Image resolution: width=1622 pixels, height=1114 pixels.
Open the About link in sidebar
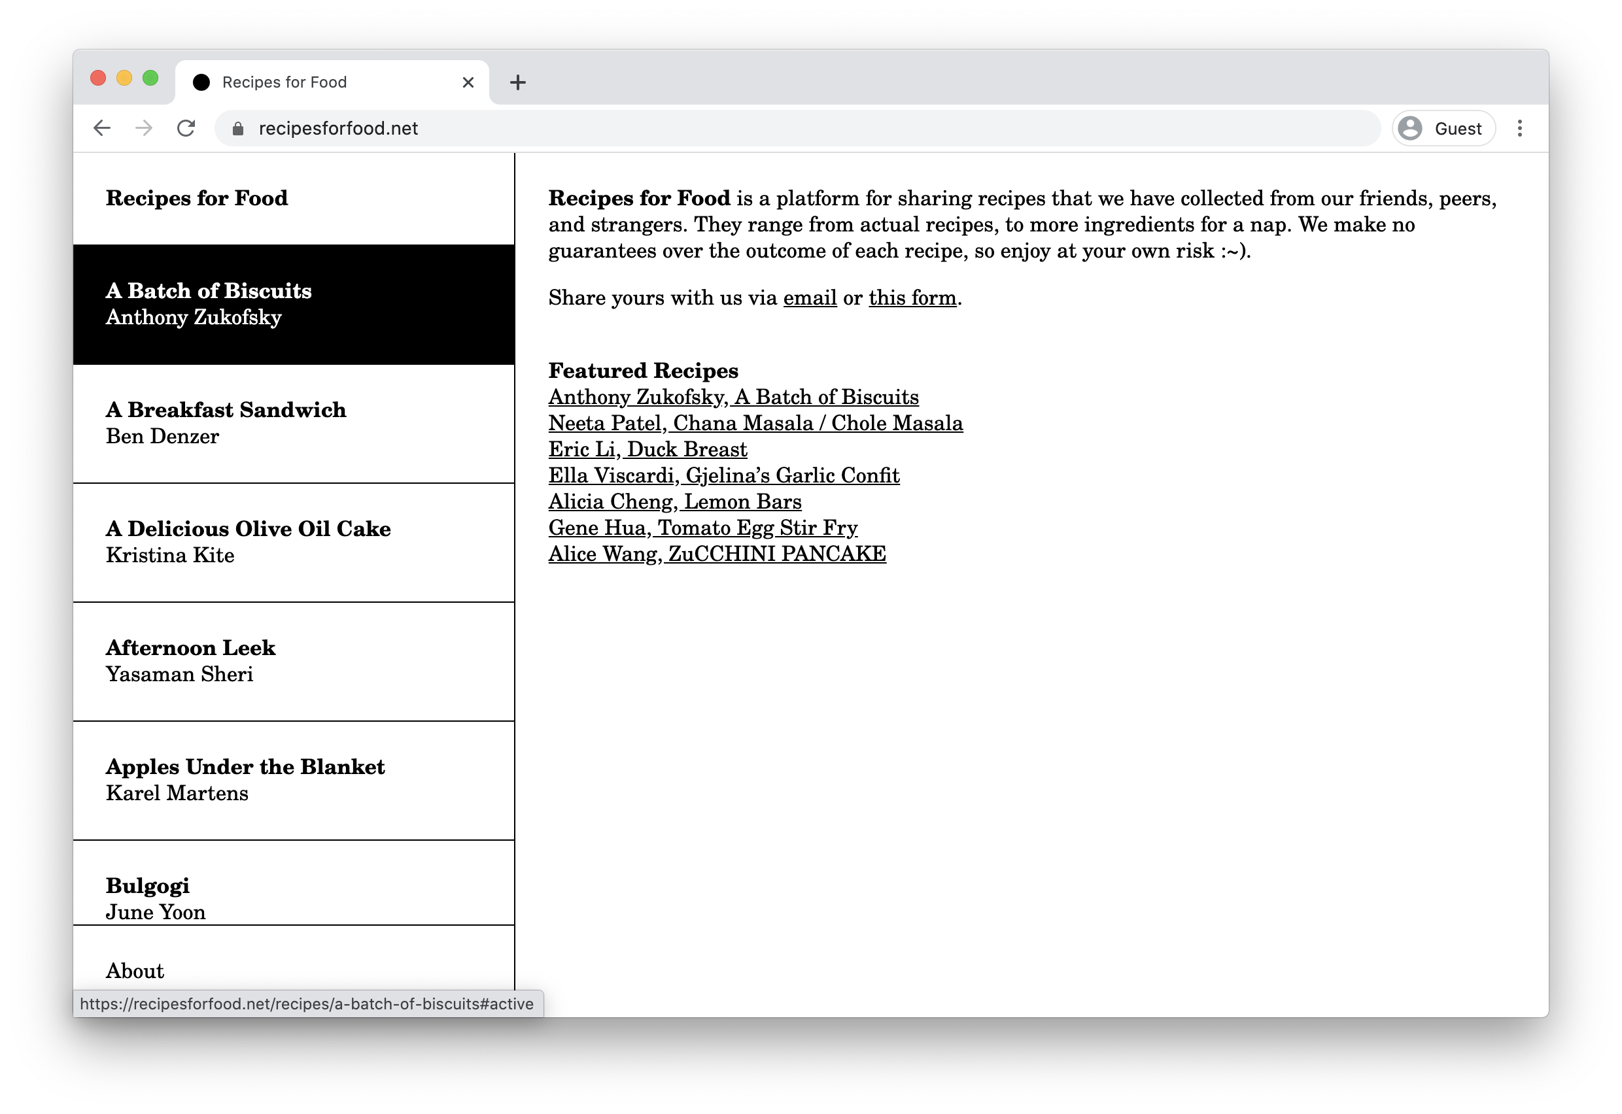coord(135,971)
